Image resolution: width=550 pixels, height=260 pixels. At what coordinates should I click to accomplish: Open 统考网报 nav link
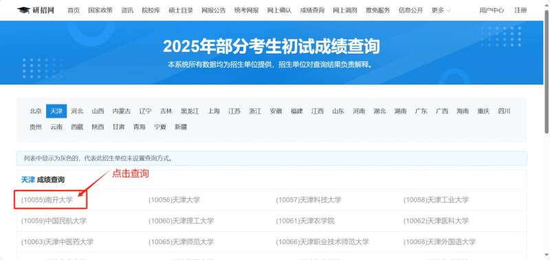[x=247, y=10]
